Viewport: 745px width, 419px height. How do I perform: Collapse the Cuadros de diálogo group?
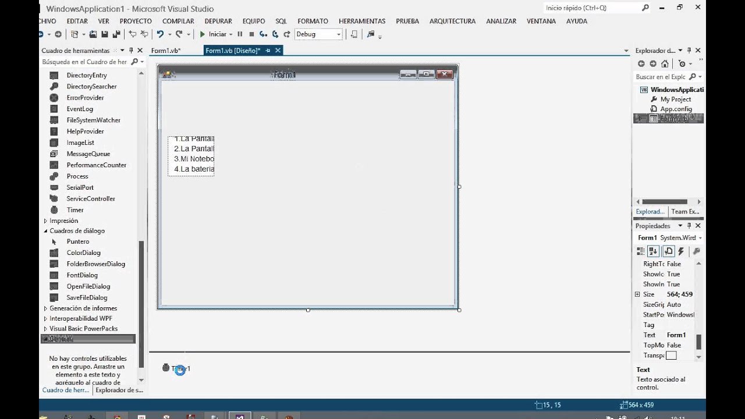(x=45, y=231)
